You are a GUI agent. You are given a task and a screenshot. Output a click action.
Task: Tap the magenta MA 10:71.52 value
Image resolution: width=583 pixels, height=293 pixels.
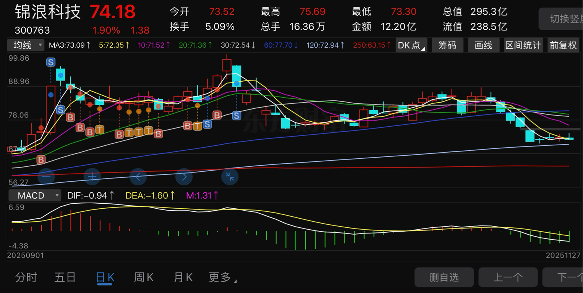point(154,45)
